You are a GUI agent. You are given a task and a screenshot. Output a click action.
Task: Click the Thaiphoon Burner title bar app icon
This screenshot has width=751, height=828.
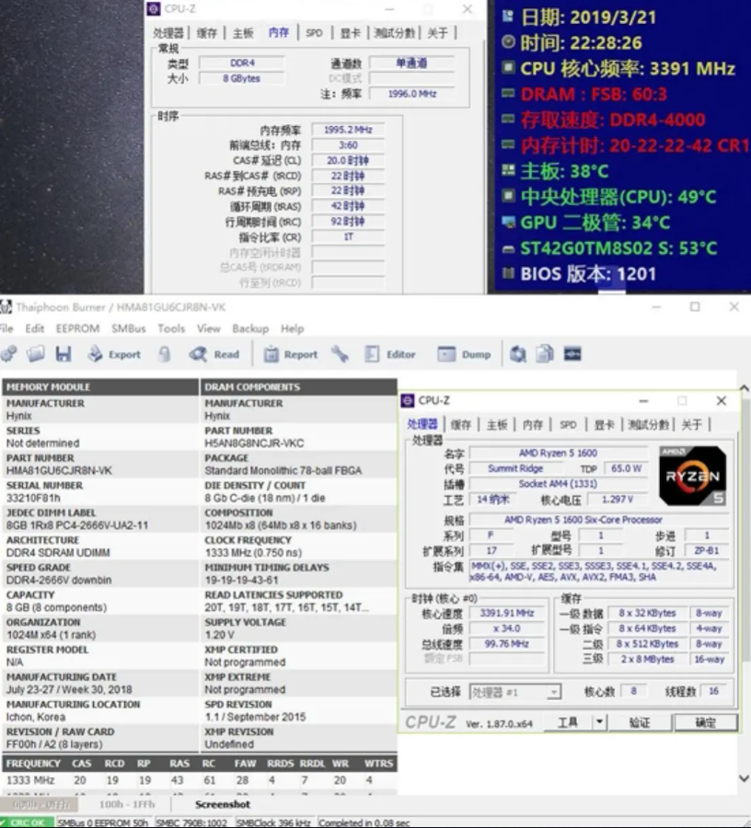6,306
